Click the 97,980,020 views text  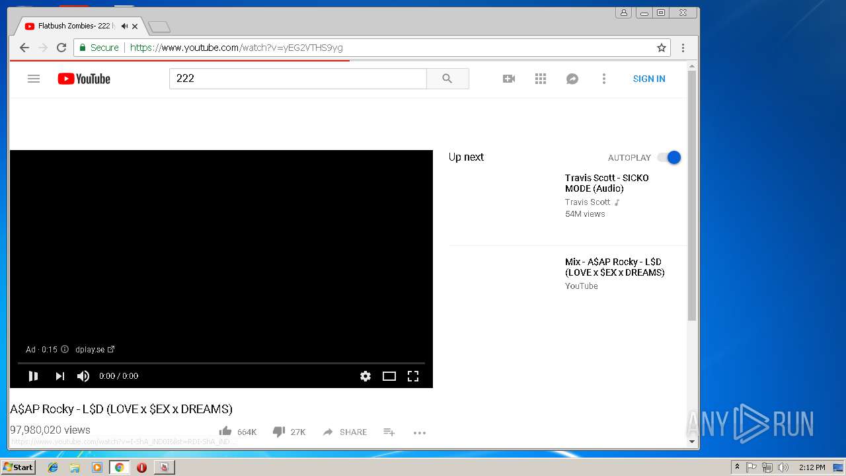point(50,430)
